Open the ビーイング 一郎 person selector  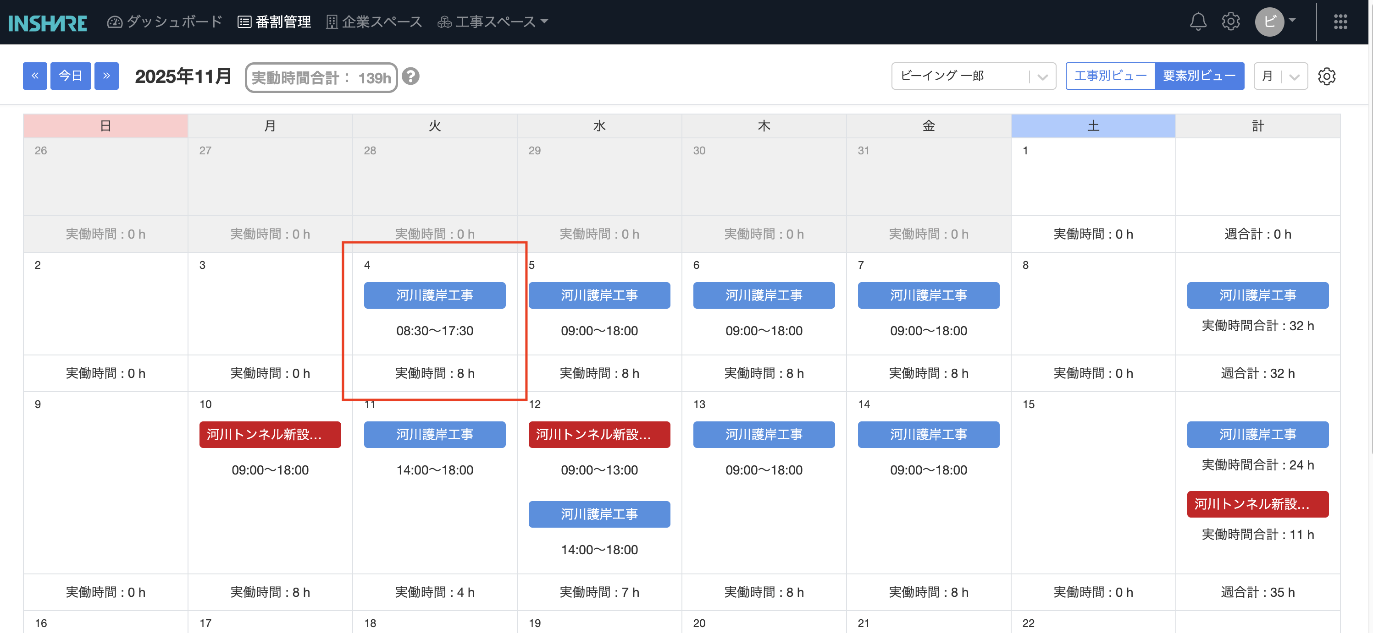pyautogui.click(x=974, y=76)
